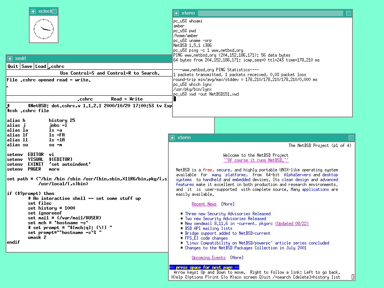Click the "----www.netbsd.org PING Statistics----" line
This screenshot has width=384, height=288.
point(216,70)
